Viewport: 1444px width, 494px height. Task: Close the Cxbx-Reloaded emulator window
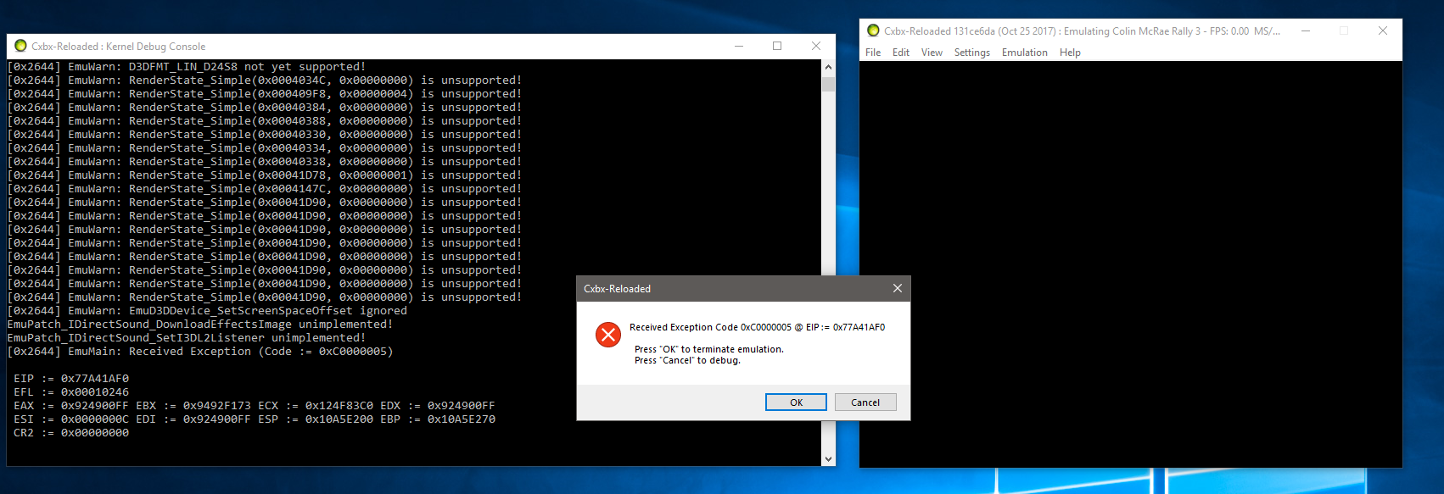tap(1383, 31)
